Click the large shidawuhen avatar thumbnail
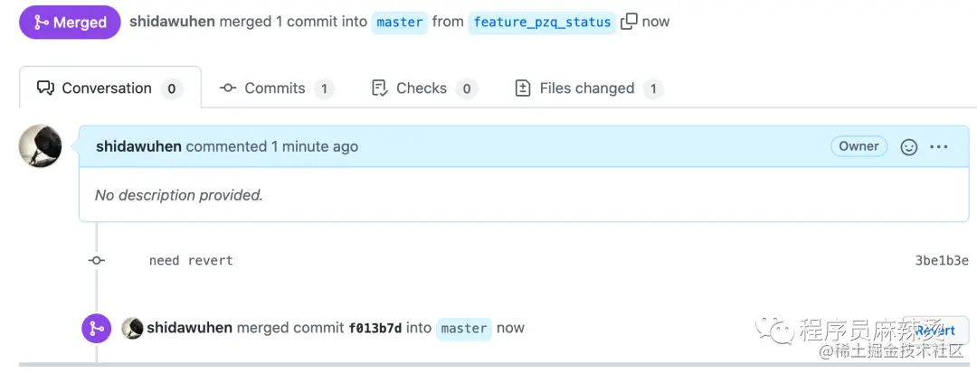977x373 pixels. [x=41, y=146]
